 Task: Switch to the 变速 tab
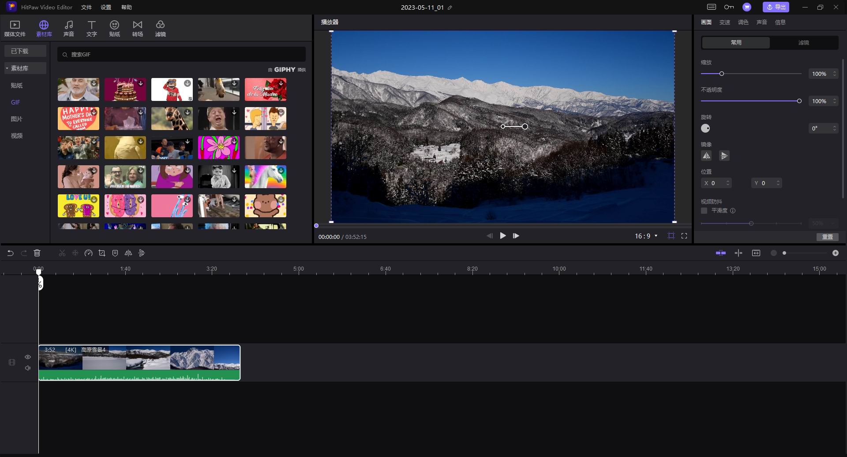725,22
